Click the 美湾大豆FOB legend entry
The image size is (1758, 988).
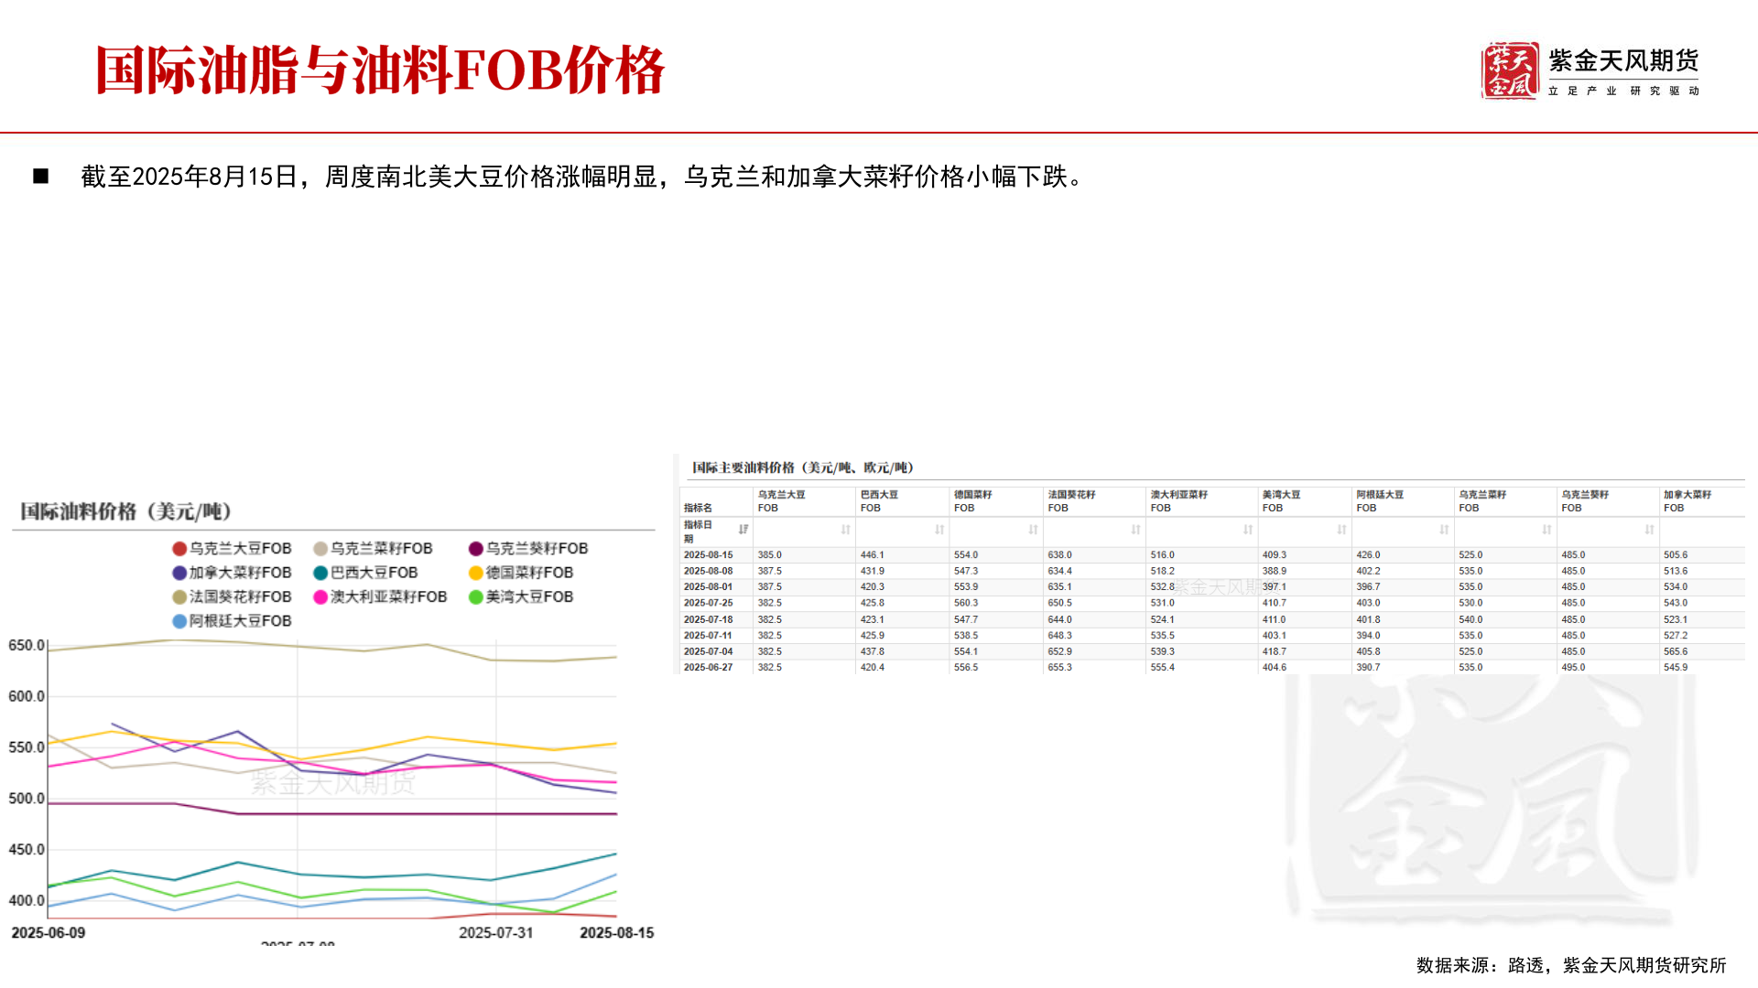pos(531,596)
